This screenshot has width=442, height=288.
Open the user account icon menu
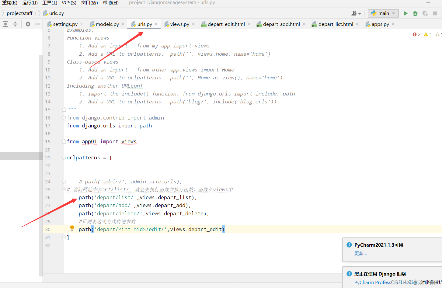coord(356,13)
